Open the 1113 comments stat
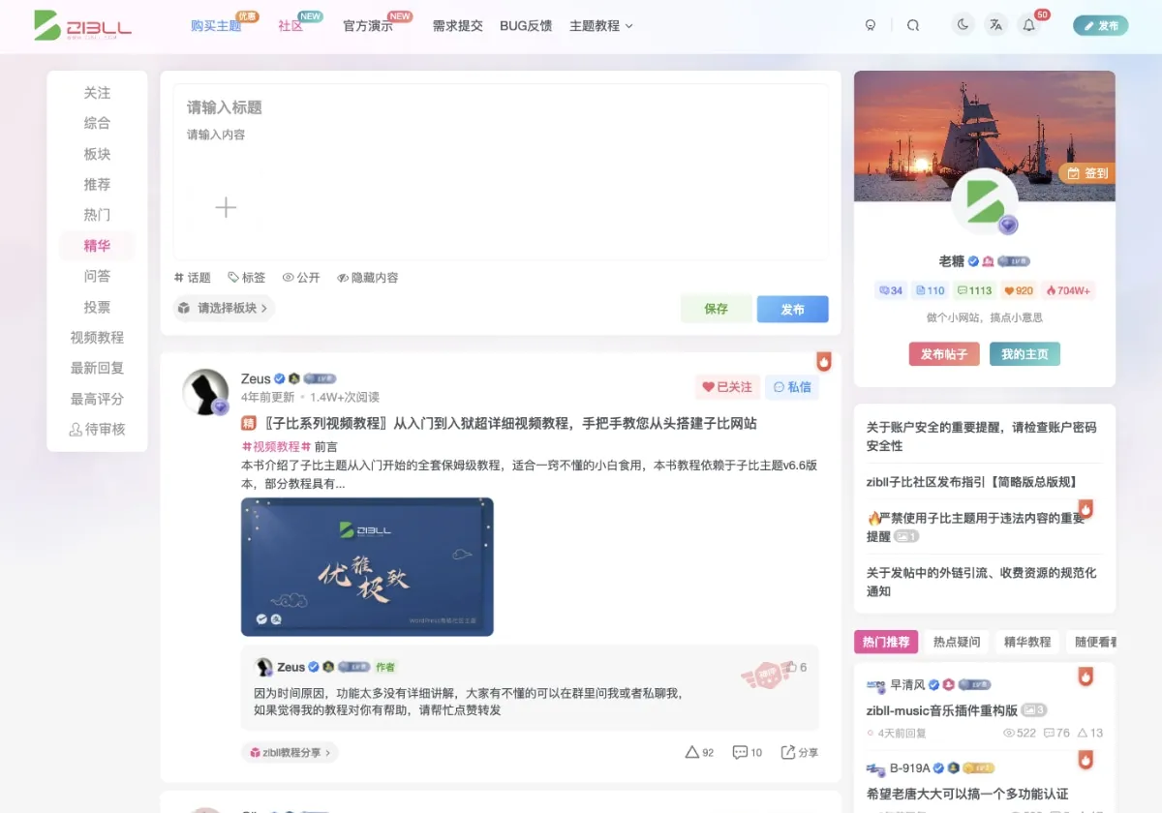Image resolution: width=1162 pixels, height=813 pixels. point(974,290)
